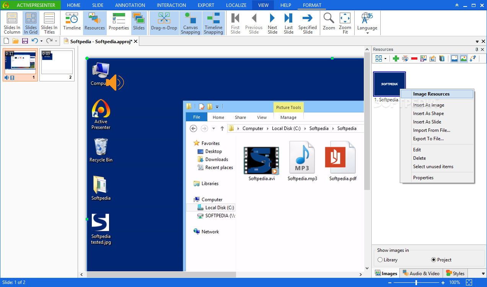Screen dimensions: 487x287
Task: Select the Softpedia image resource thumbnail
Action: coord(389,84)
